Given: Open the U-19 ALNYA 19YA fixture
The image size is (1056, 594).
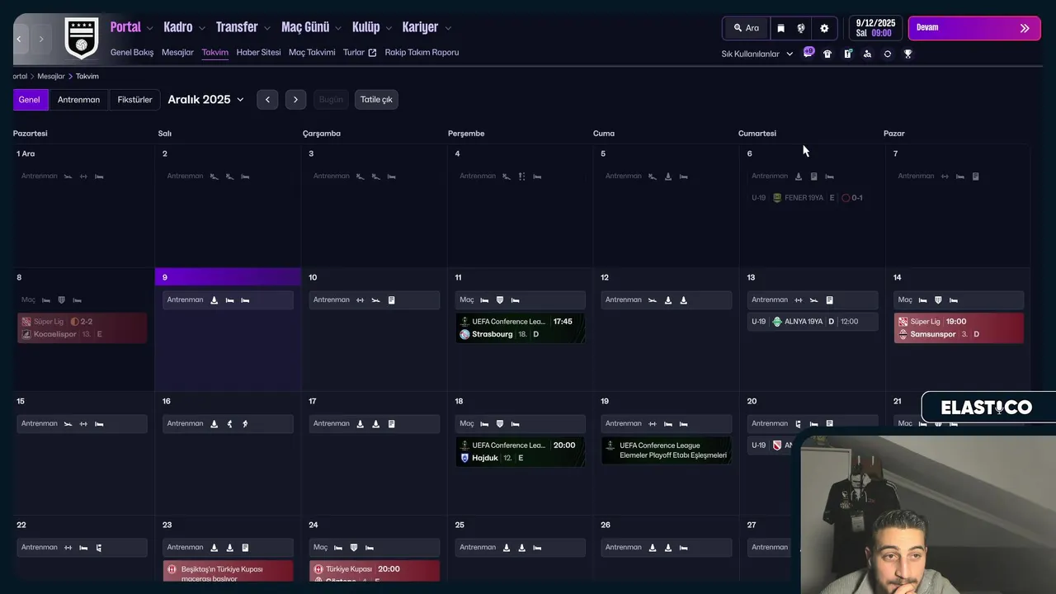Looking at the screenshot, I should click(x=813, y=322).
